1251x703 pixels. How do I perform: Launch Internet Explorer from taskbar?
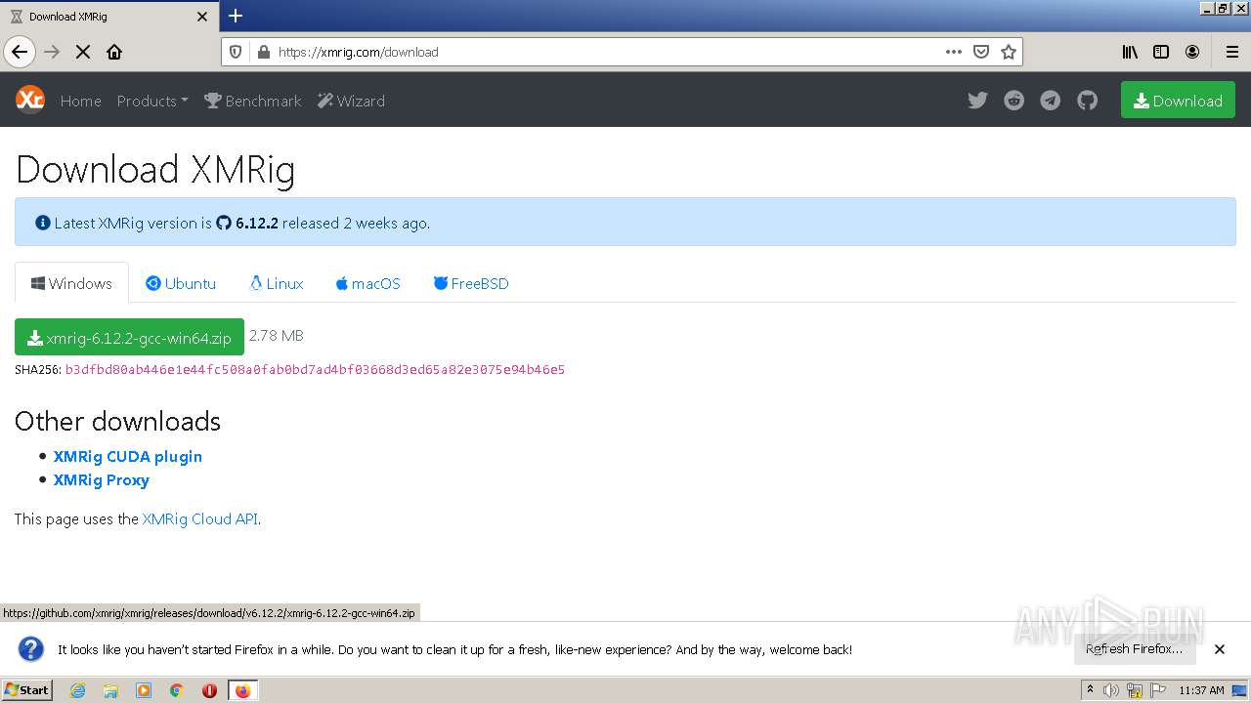77,690
